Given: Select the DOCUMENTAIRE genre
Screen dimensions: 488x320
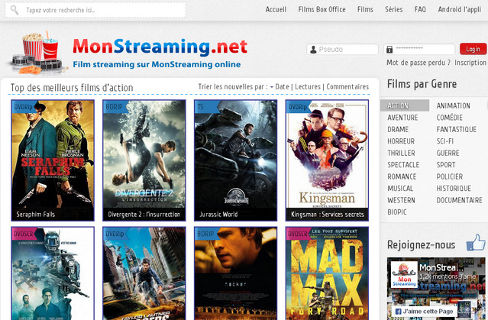Looking at the screenshot, I should click(459, 200).
